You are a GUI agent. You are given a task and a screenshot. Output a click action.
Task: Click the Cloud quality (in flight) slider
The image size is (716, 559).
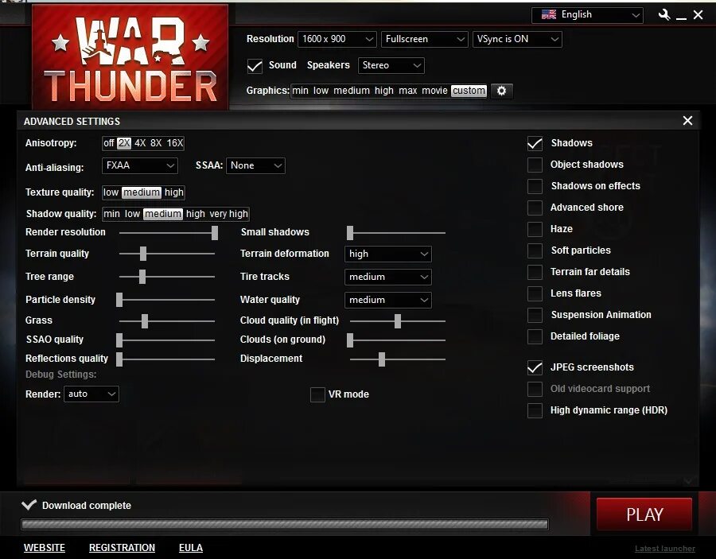[398, 320]
